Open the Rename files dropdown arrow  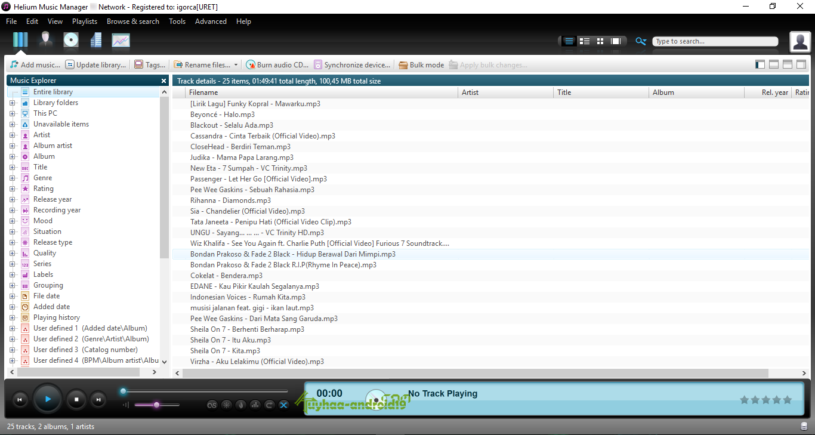[236, 65]
